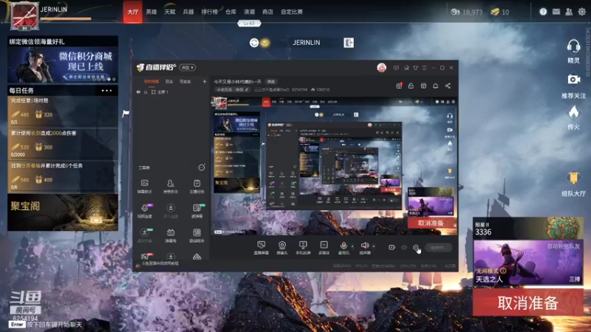Click unlock padlock icon in streaming toolbar
This screenshot has height=332, width=591.
pyautogui.click(x=411, y=86)
